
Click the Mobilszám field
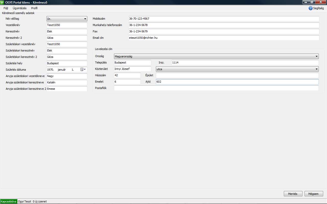(224, 19)
